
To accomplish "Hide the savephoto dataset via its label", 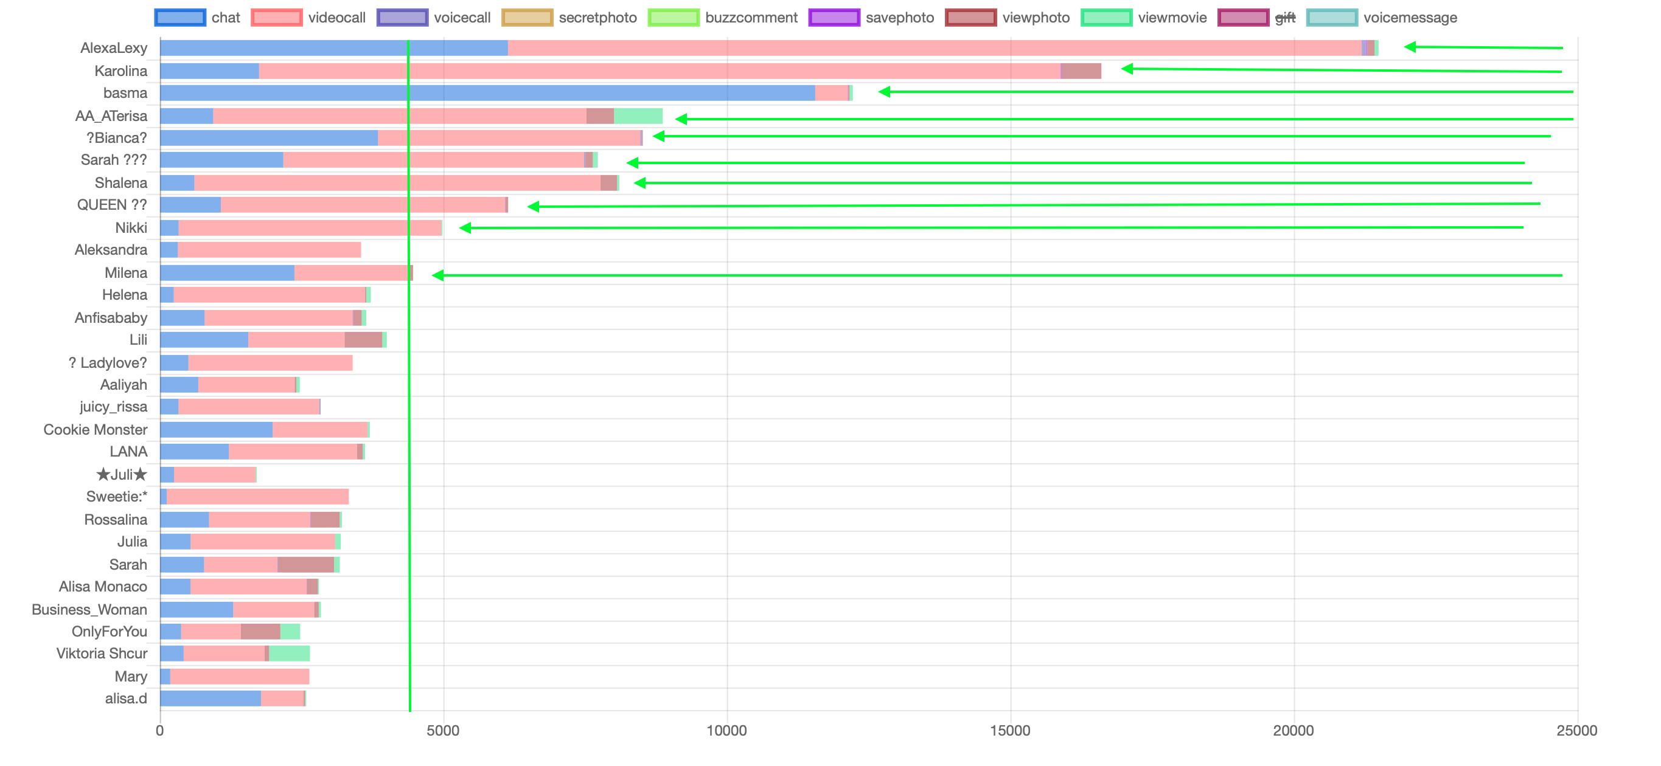I will tap(899, 18).
